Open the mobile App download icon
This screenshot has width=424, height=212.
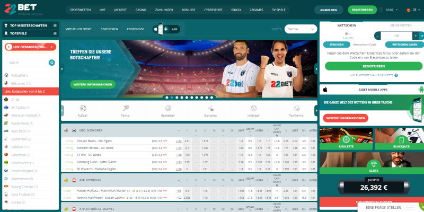coord(166,29)
